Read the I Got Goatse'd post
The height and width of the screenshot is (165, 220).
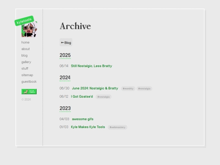point(82,97)
